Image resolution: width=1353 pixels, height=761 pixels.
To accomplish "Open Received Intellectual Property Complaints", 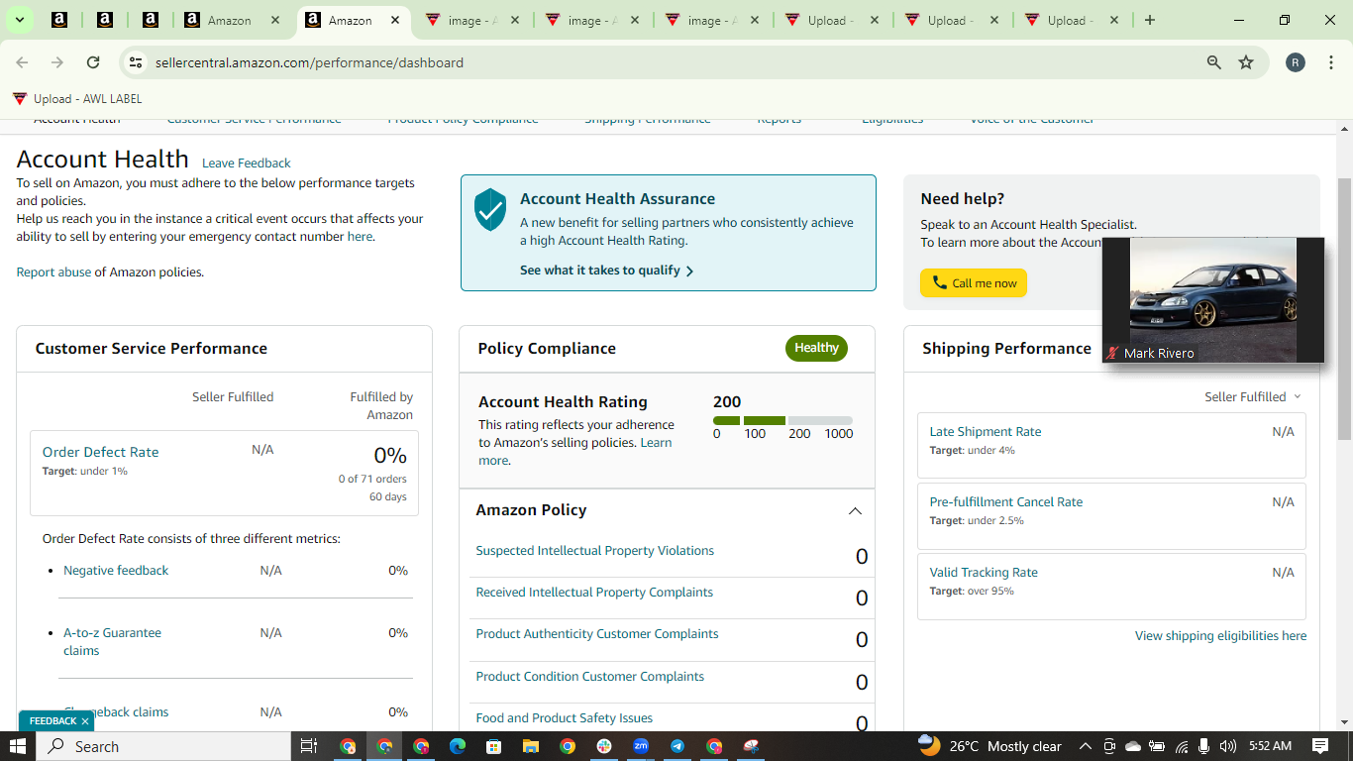I will coord(594,593).
